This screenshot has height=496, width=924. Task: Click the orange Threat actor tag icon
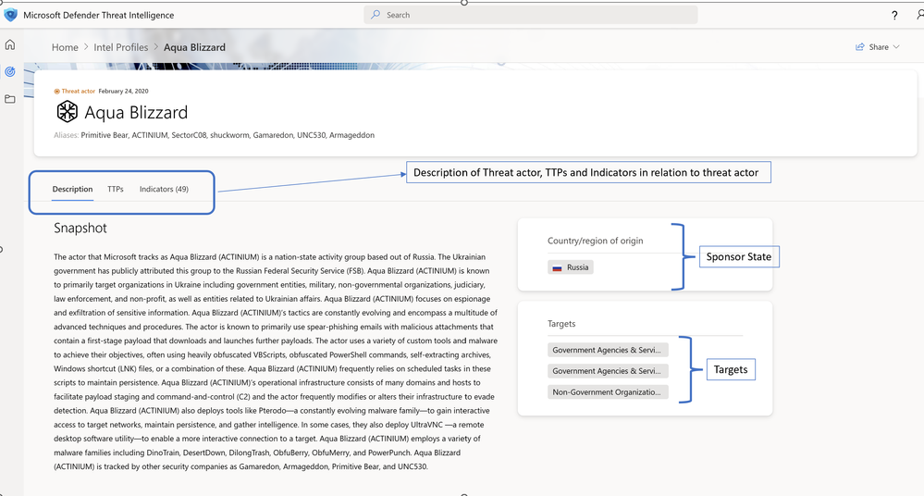pyautogui.click(x=56, y=92)
